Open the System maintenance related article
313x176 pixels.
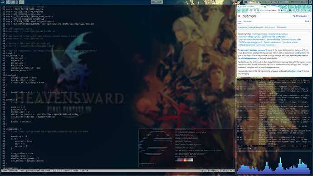272,42
